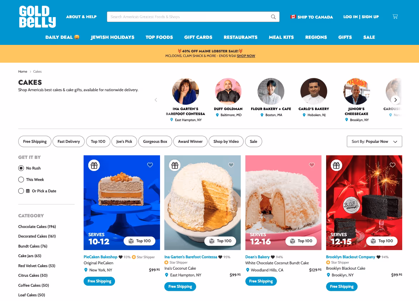Go back in carousel with left arrow

click(156, 100)
